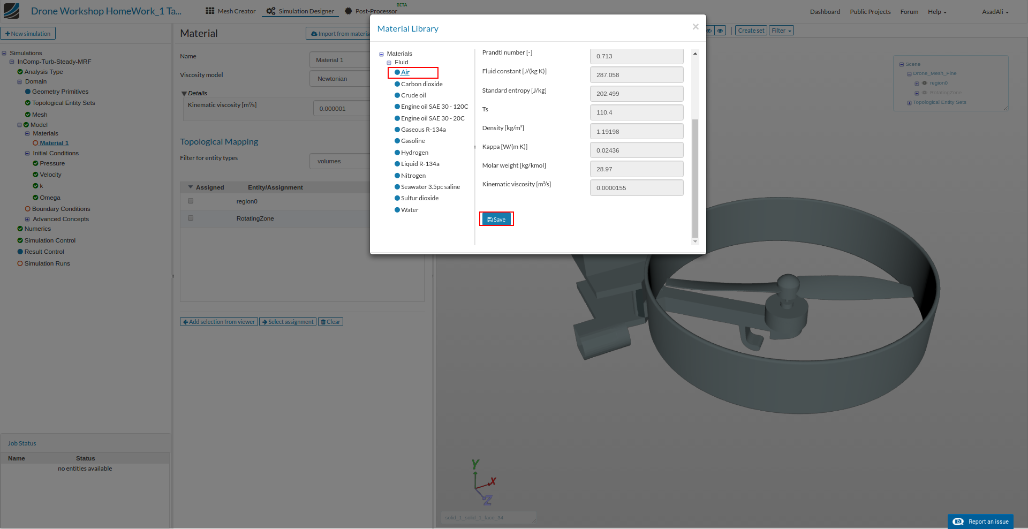
Task: Click the blue dot beside Water
Action: click(397, 210)
